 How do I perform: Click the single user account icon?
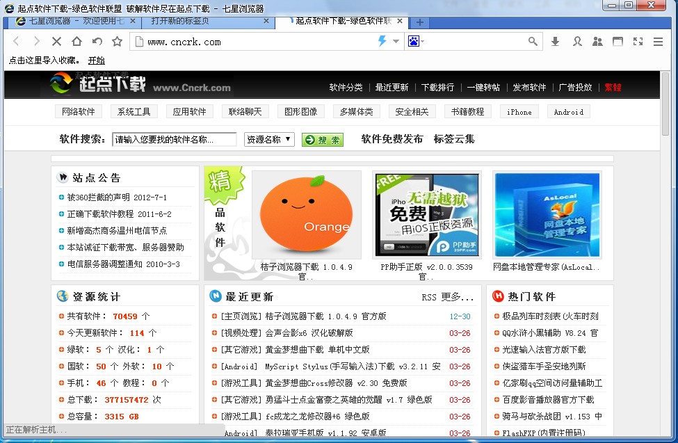click(577, 42)
